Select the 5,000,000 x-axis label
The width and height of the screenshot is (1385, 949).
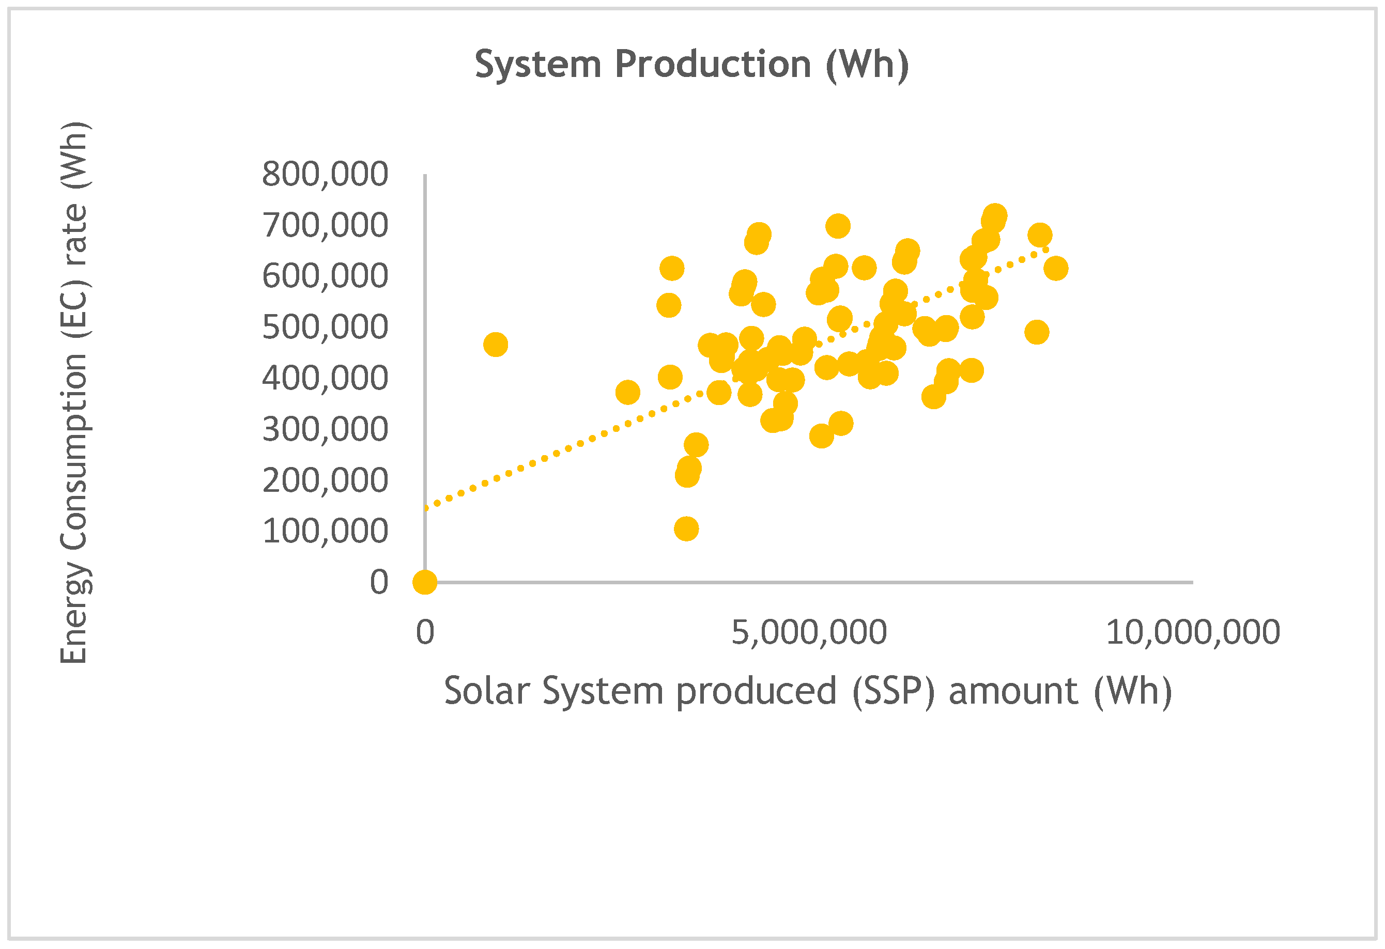pos(809,633)
